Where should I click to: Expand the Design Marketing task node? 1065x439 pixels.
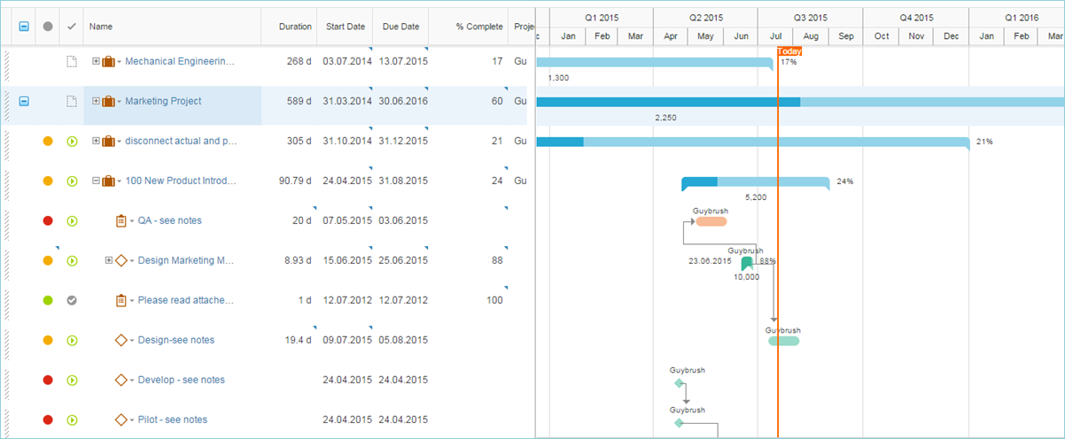tap(109, 261)
